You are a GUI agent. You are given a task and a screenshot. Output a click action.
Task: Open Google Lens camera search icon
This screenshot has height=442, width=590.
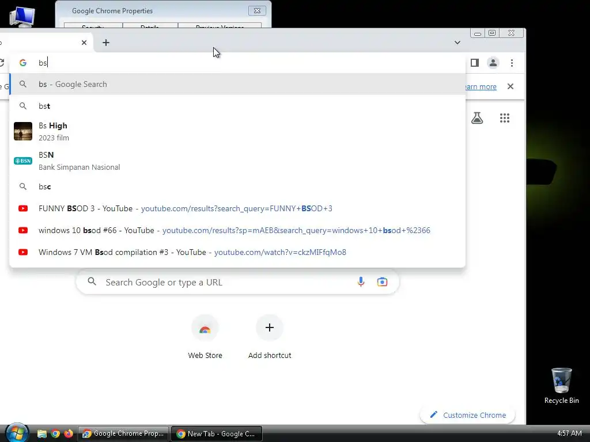pos(382,282)
